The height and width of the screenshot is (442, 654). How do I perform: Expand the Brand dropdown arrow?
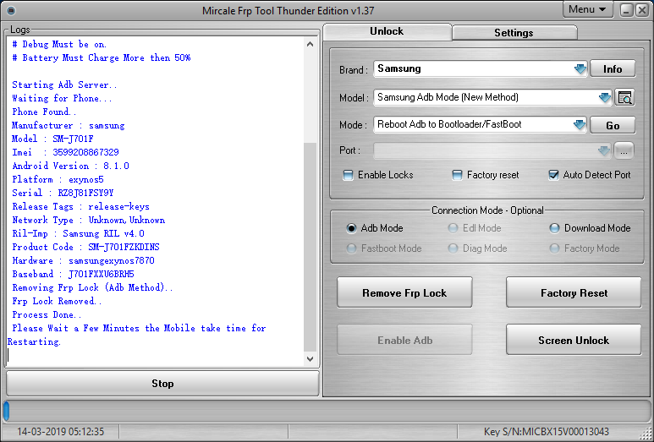tap(580, 68)
